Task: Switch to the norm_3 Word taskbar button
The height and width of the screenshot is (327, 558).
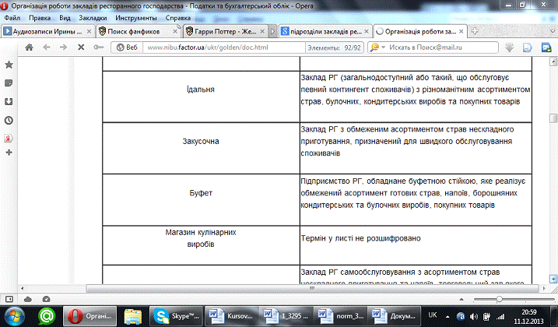Action: click(x=341, y=316)
